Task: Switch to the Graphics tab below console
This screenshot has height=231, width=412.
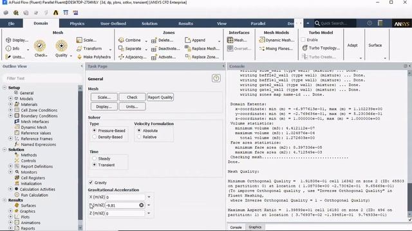Action: tap(255, 227)
